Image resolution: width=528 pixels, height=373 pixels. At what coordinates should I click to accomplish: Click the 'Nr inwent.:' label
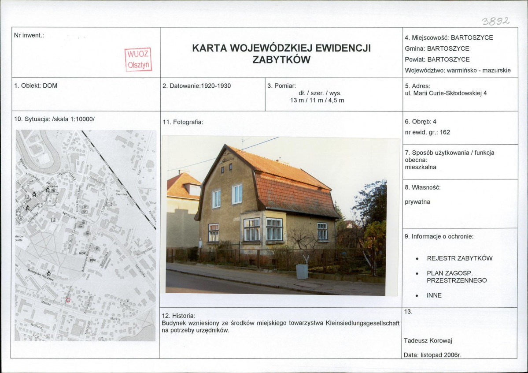tap(29, 35)
